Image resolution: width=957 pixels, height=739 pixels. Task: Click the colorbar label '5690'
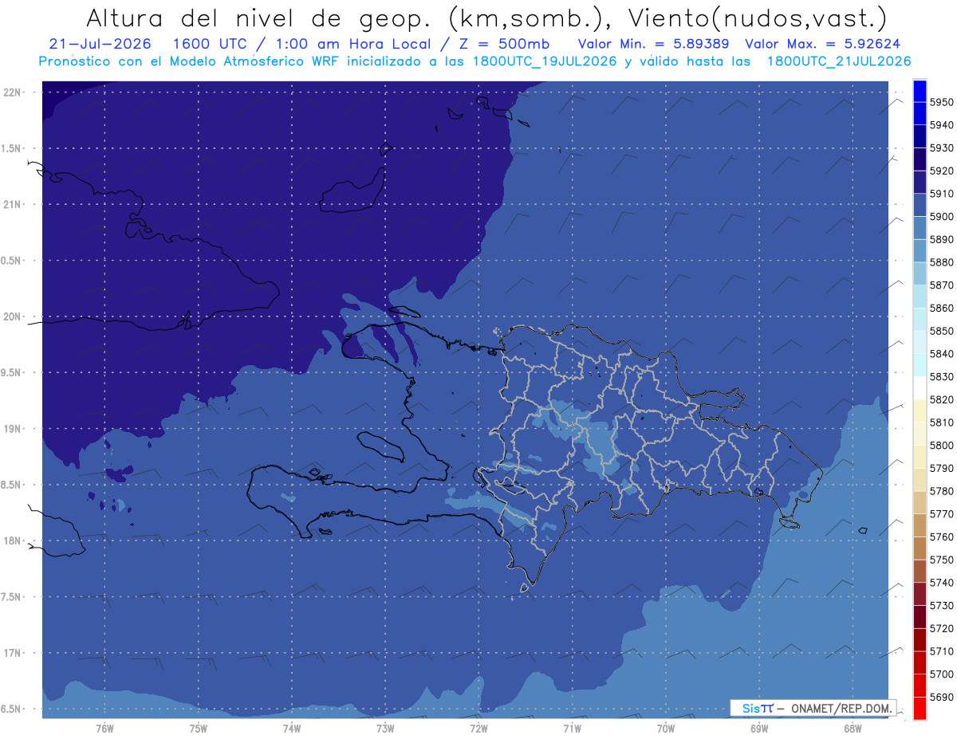point(941,697)
